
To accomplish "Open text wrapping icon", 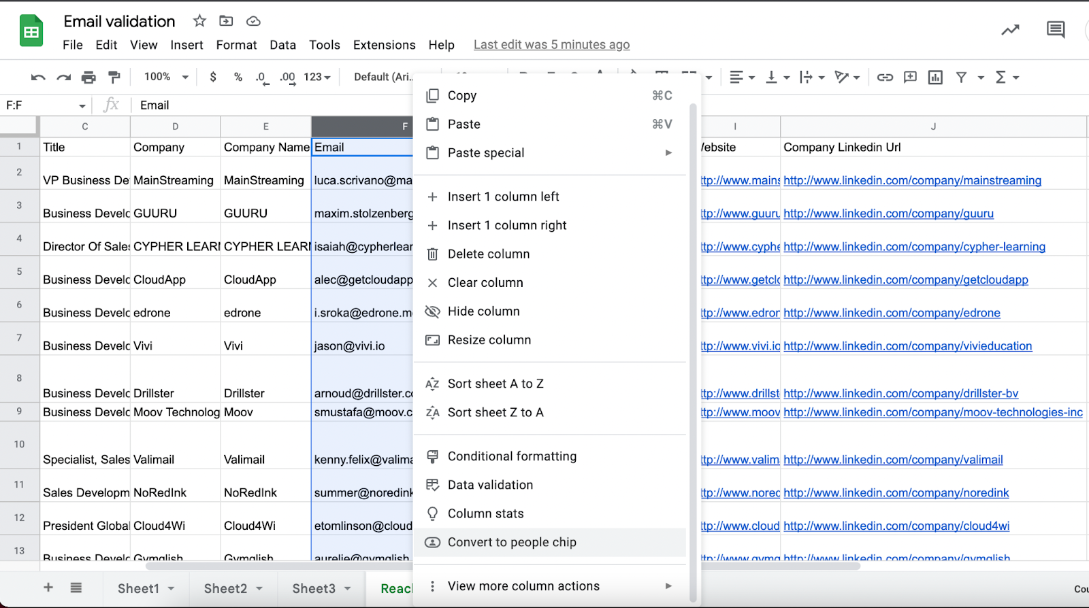I will [x=806, y=78].
